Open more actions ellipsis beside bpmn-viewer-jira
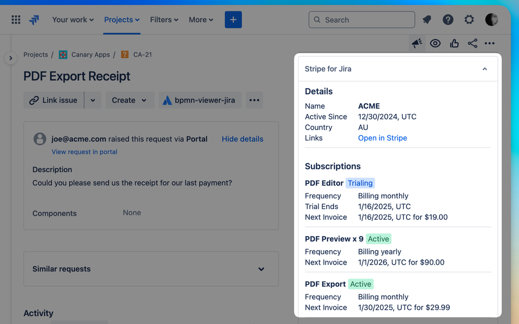Screen dimensions: 519x324 click(254, 100)
